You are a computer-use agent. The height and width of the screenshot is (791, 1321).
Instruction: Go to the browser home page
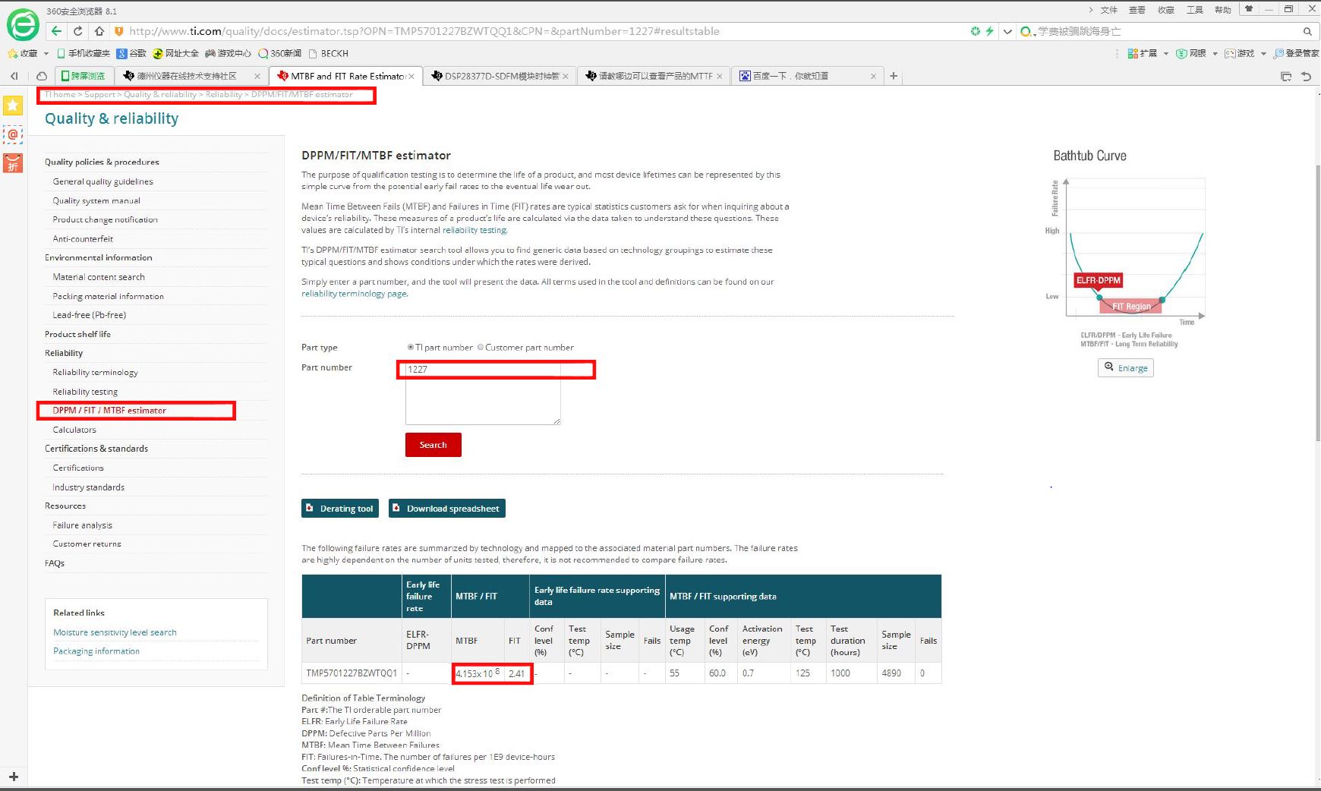[x=99, y=31]
